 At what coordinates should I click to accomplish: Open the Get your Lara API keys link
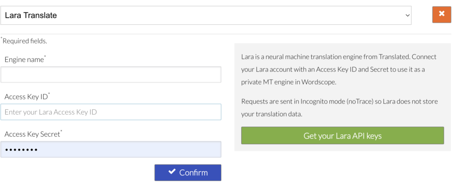pos(343,135)
